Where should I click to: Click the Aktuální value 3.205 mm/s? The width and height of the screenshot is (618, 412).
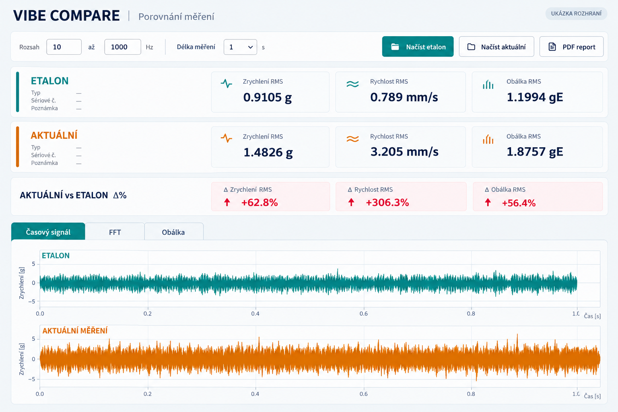[404, 152]
